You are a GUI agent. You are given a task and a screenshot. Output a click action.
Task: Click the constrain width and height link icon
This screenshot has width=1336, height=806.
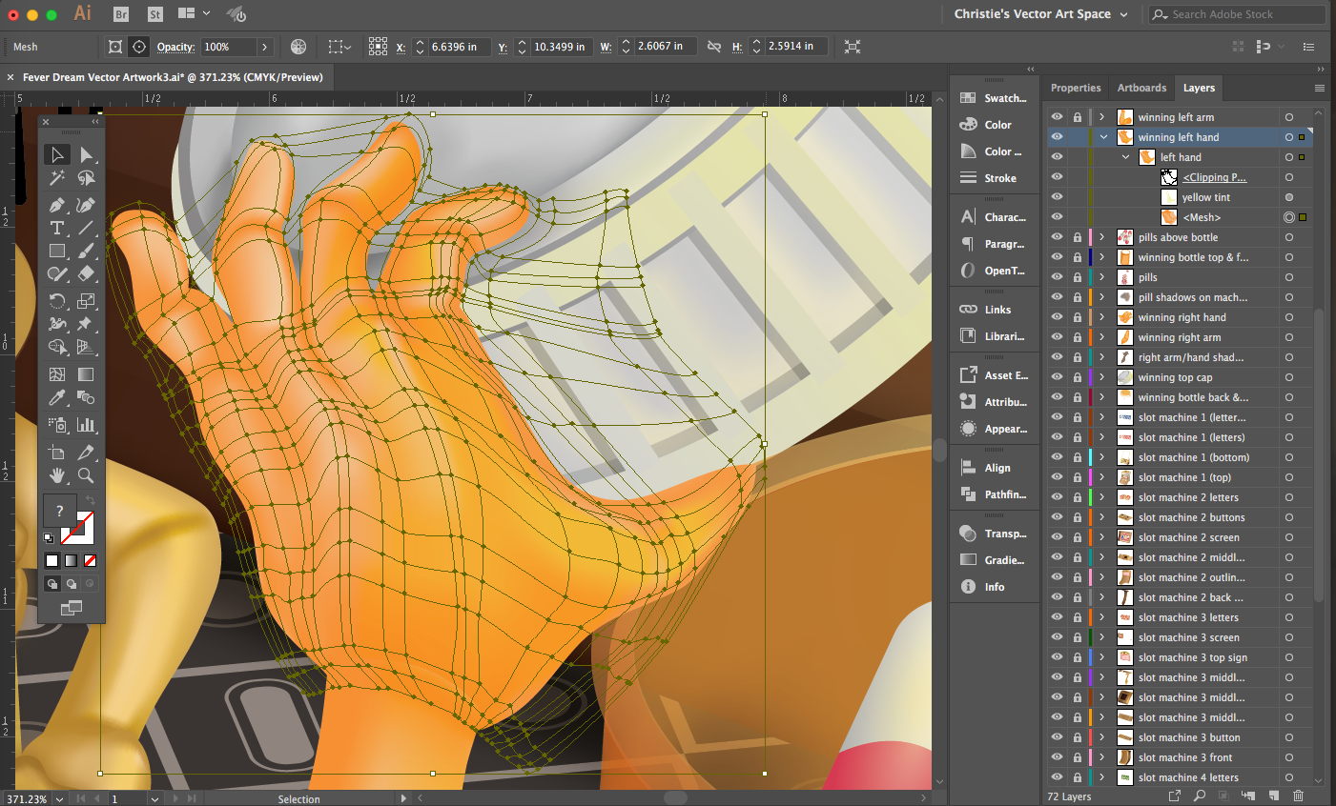(x=713, y=47)
